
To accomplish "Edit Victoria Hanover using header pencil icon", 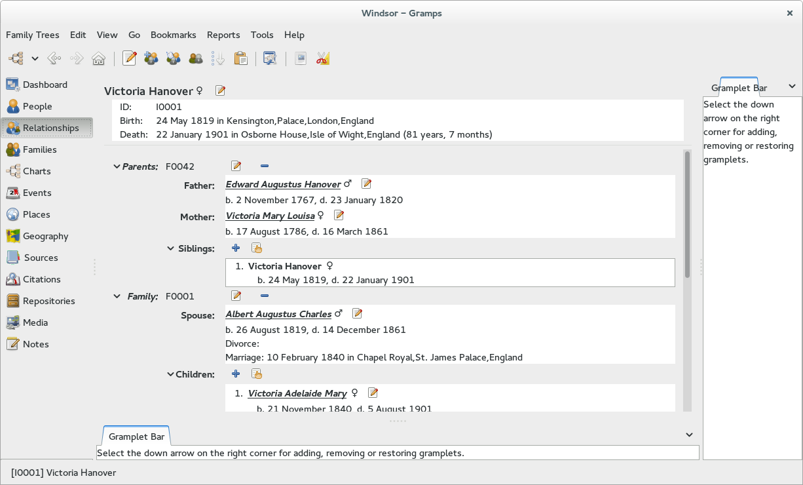I will (221, 90).
